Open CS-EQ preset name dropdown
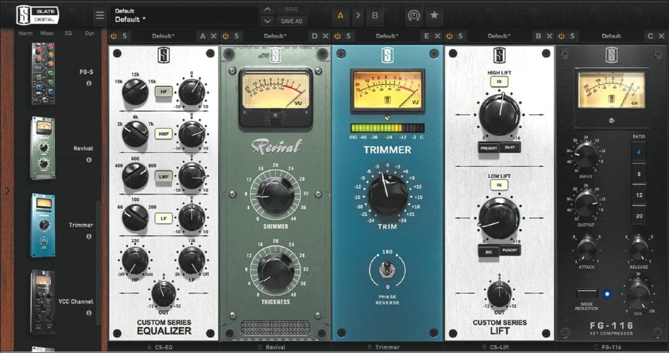 [163, 37]
